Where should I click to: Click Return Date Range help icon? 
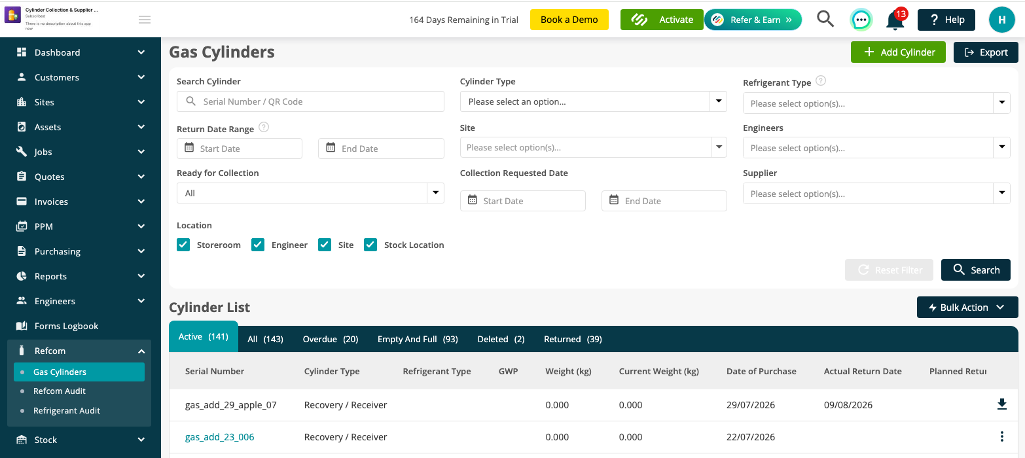click(264, 128)
